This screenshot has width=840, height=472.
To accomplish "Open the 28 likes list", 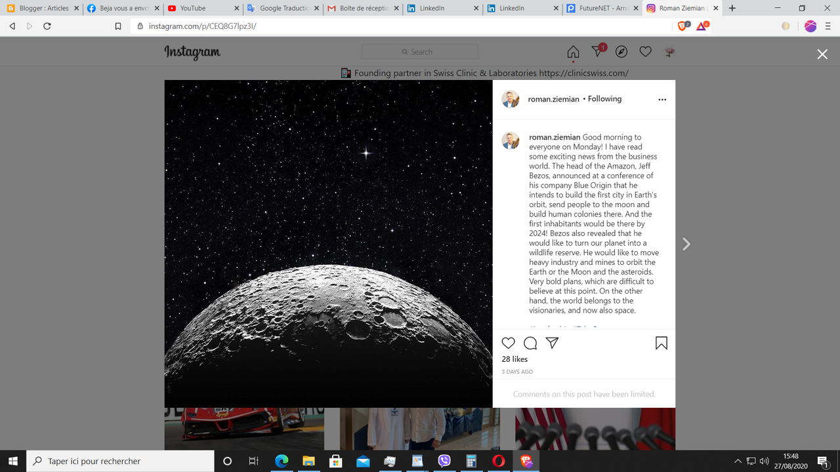I will click(x=514, y=359).
